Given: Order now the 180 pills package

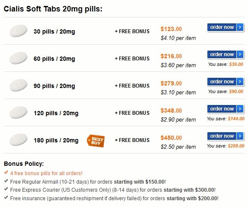Looking at the screenshot, I should (226, 136).
